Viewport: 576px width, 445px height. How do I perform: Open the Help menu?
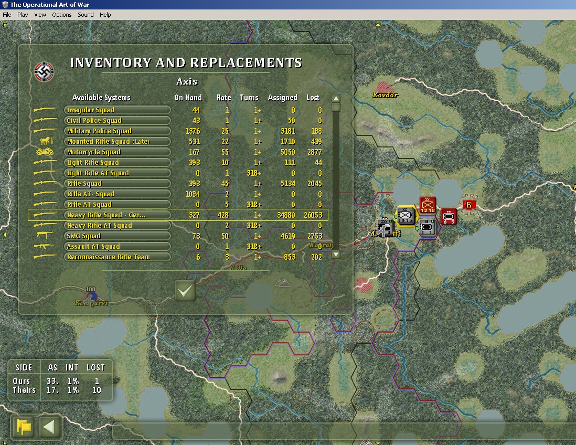coord(105,15)
